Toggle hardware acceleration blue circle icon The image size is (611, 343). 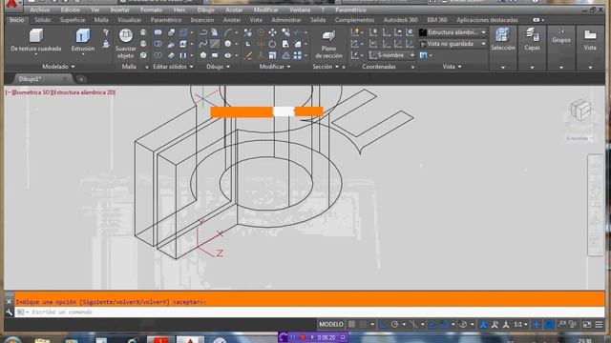[550, 324]
